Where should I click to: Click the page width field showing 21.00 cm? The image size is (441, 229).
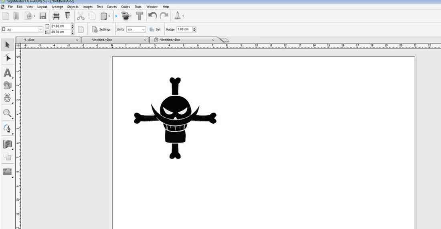click(x=60, y=26)
